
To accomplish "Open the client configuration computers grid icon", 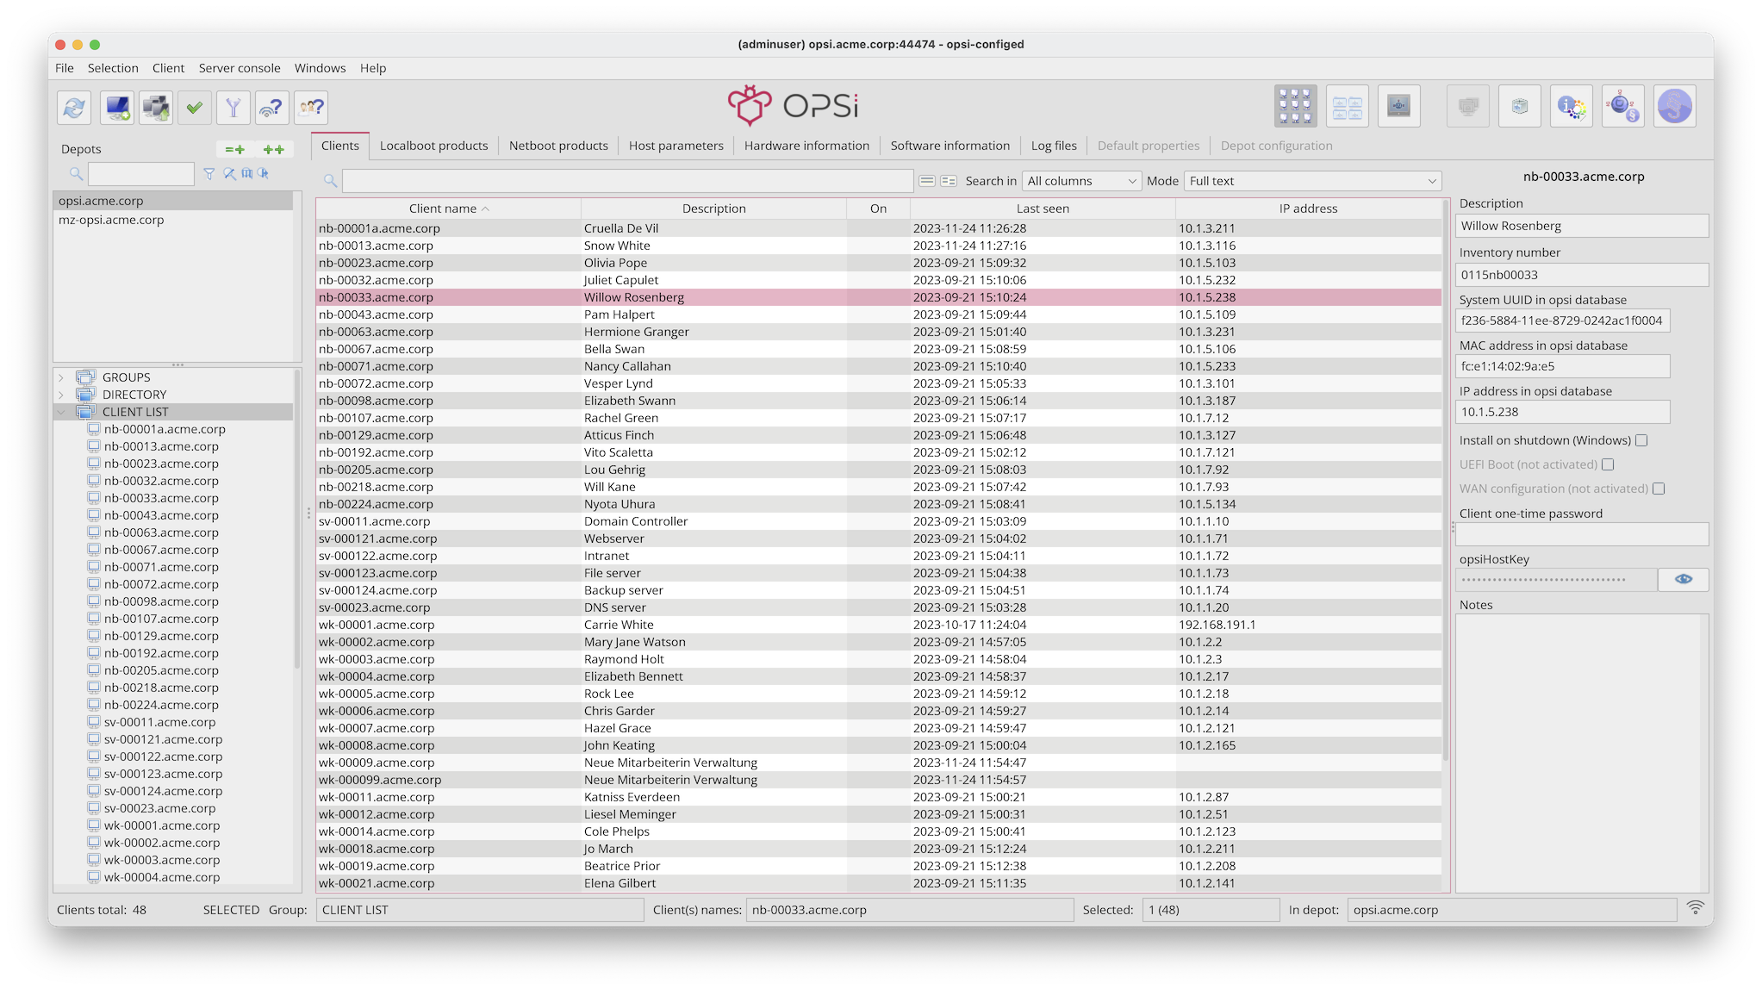I will coord(1295,107).
